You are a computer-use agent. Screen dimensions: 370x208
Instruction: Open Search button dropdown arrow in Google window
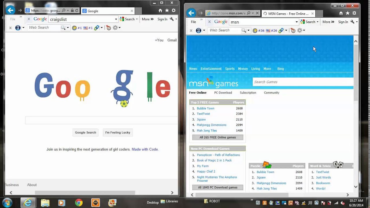[137, 19]
